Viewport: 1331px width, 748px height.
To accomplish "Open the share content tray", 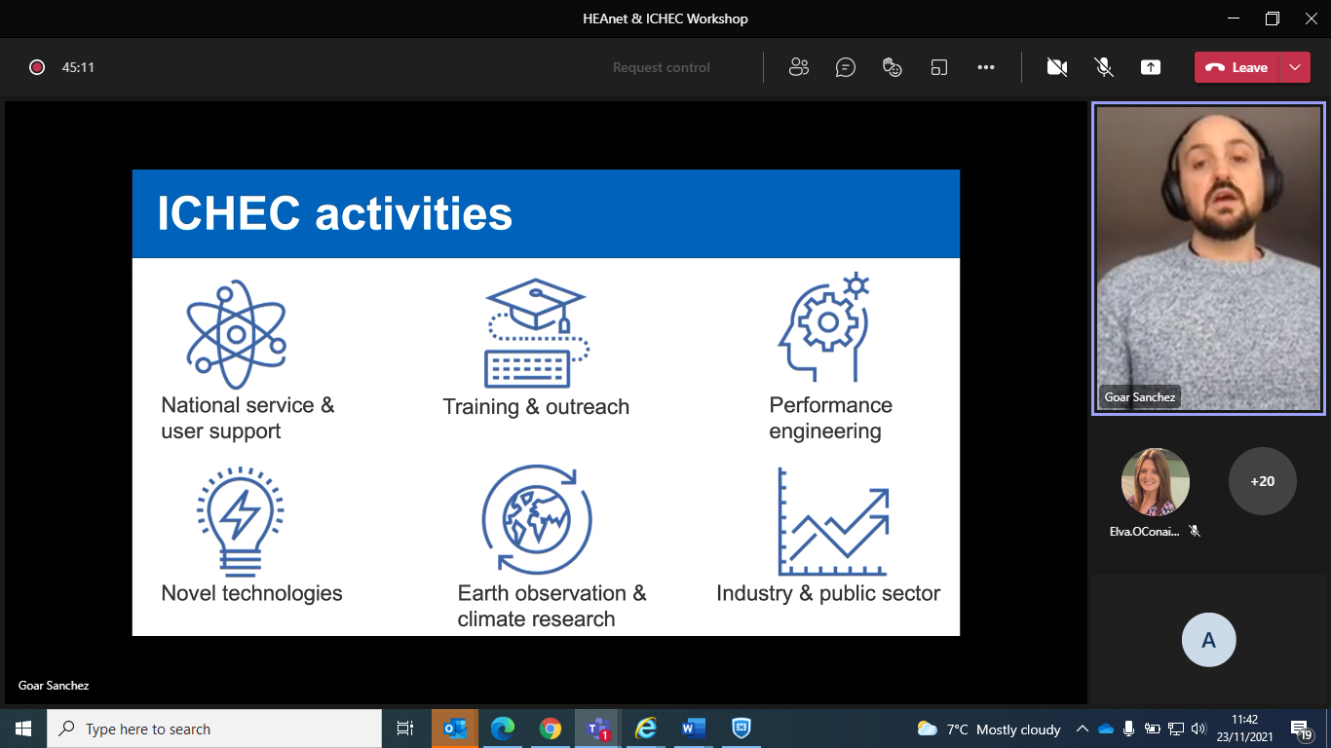I will pos(1151,67).
